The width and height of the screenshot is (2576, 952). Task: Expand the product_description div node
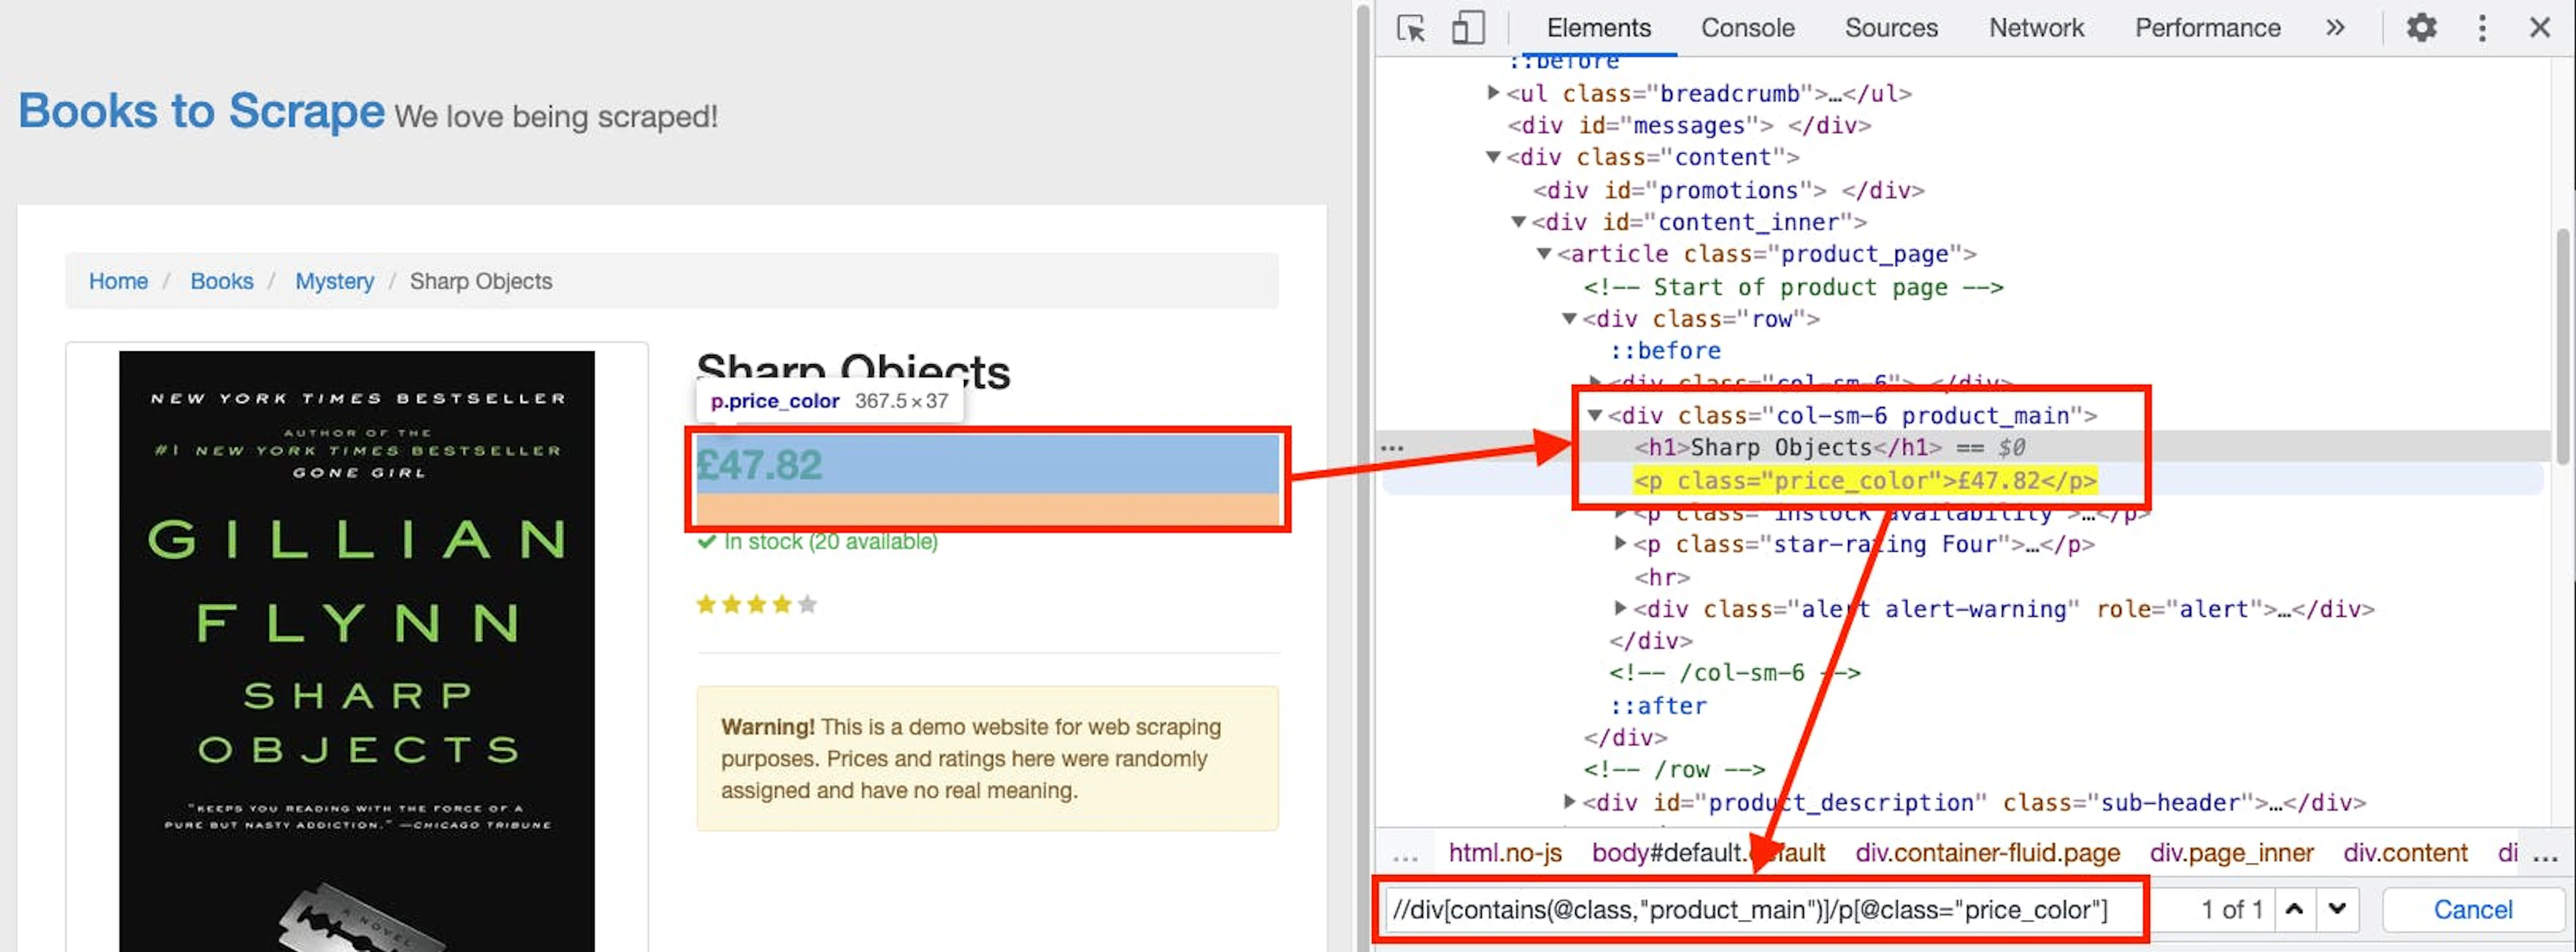click(x=1569, y=801)
